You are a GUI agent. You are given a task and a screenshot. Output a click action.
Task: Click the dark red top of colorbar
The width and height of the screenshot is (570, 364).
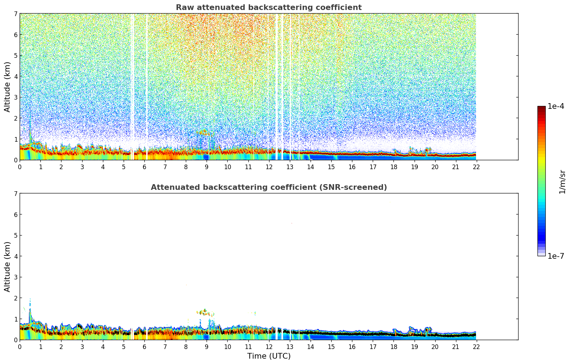pos(541,108)
